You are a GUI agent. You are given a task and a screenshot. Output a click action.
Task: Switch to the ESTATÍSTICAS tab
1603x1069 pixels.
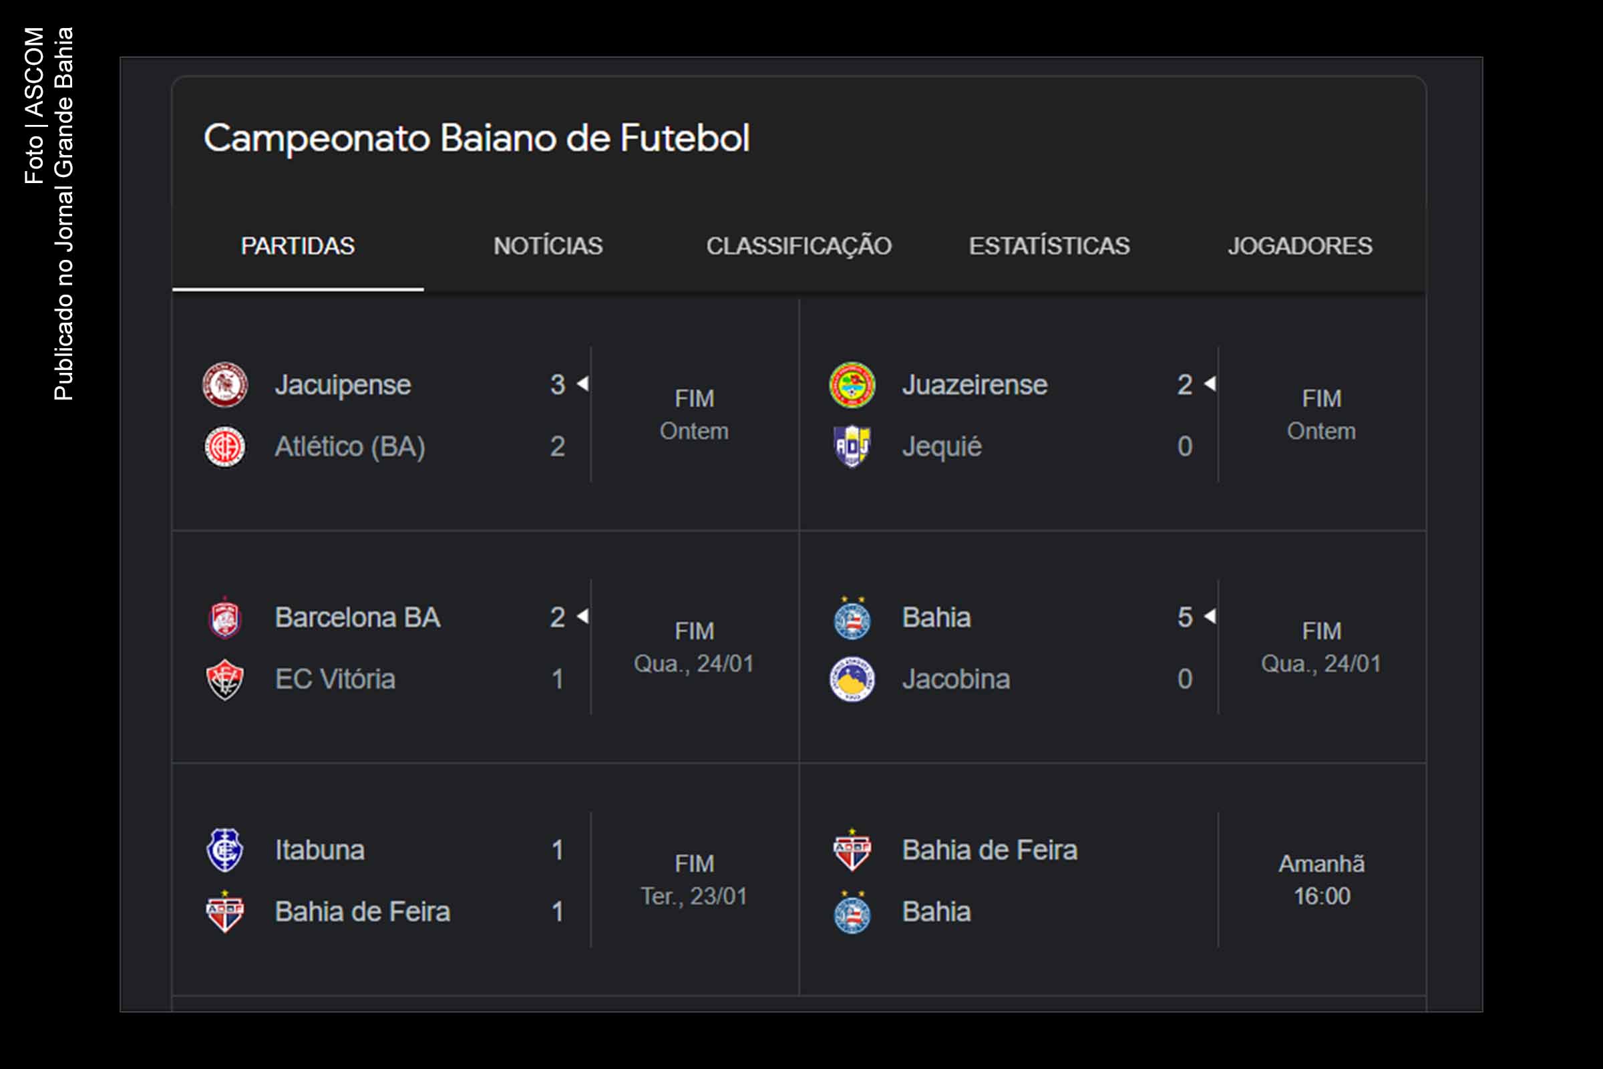click(x=1049, y=246)
